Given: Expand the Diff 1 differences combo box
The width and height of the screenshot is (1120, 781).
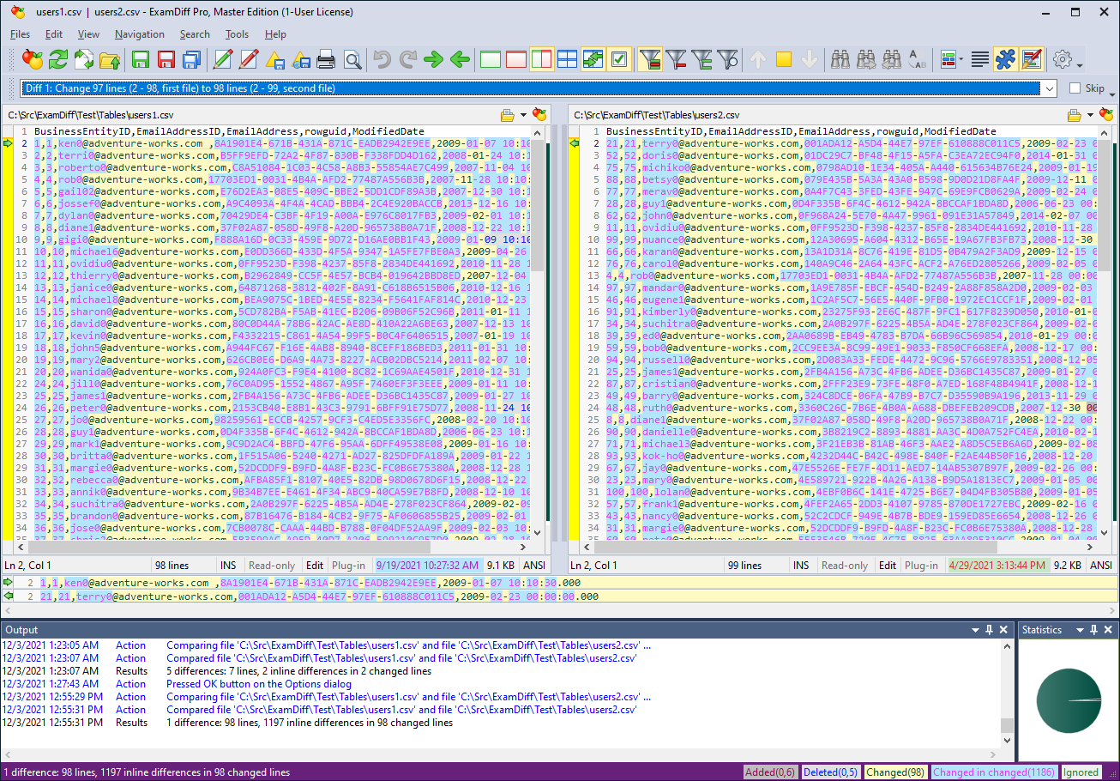Looking at the screenshot, I should (1049, 88).
